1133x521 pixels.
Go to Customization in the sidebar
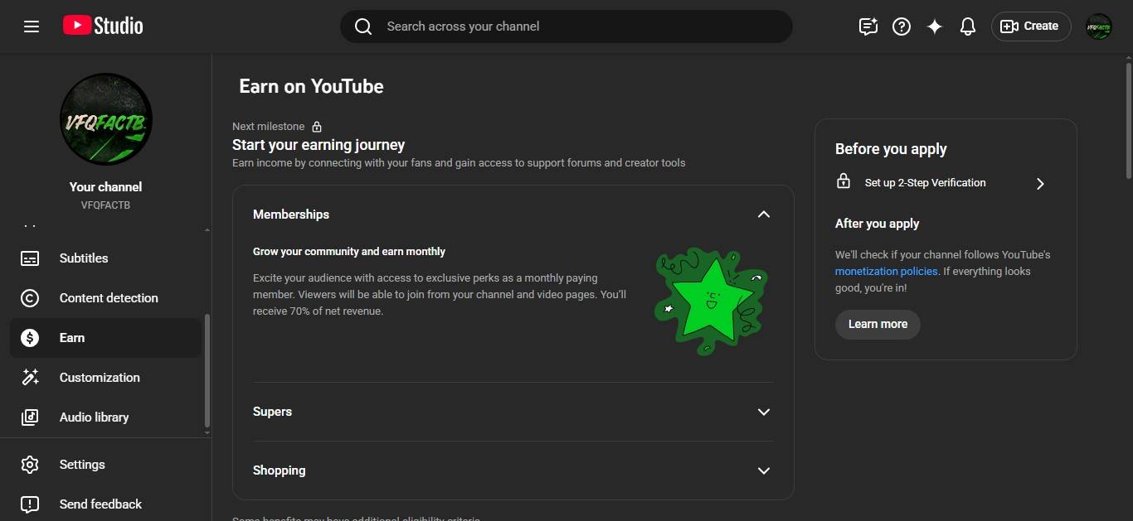pos(100,378)
